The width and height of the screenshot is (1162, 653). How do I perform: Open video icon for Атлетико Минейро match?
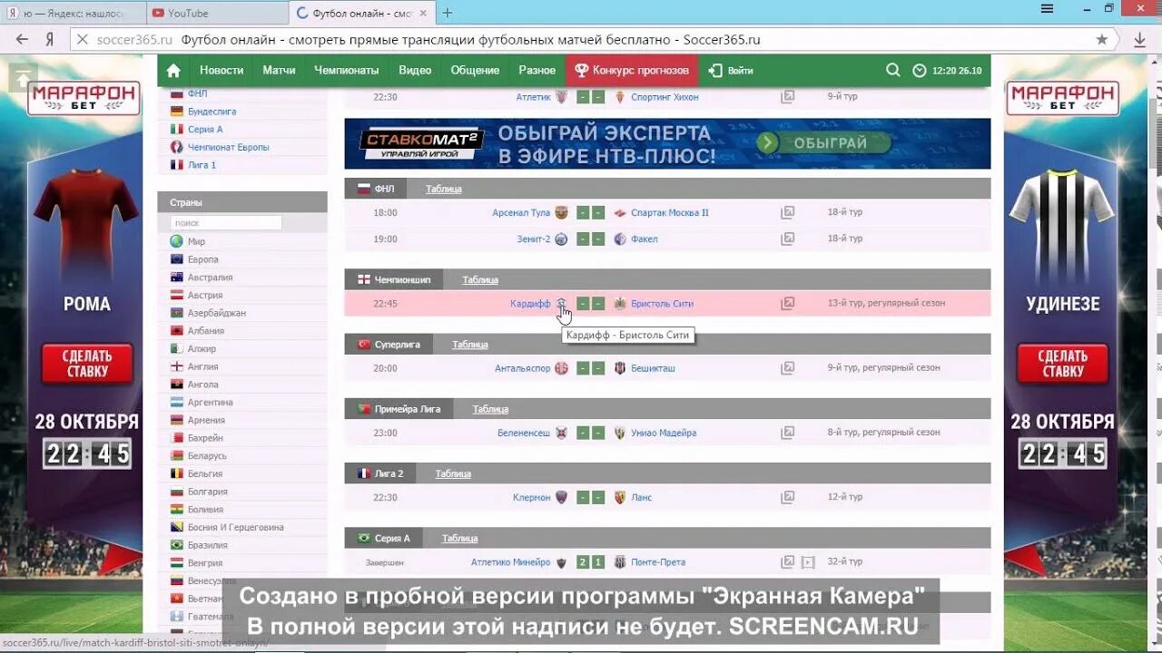808,562
